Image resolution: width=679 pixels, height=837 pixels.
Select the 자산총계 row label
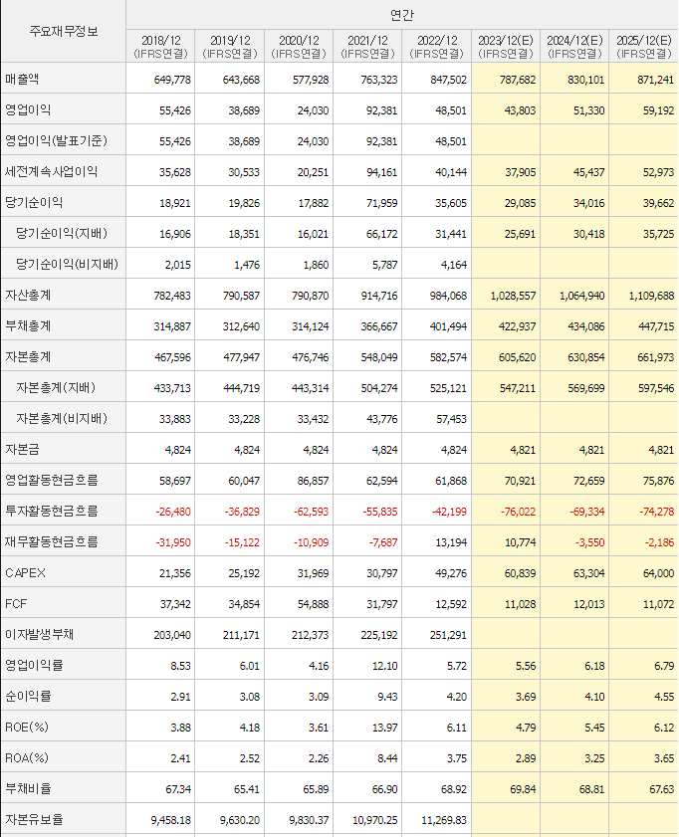point(28,296)
